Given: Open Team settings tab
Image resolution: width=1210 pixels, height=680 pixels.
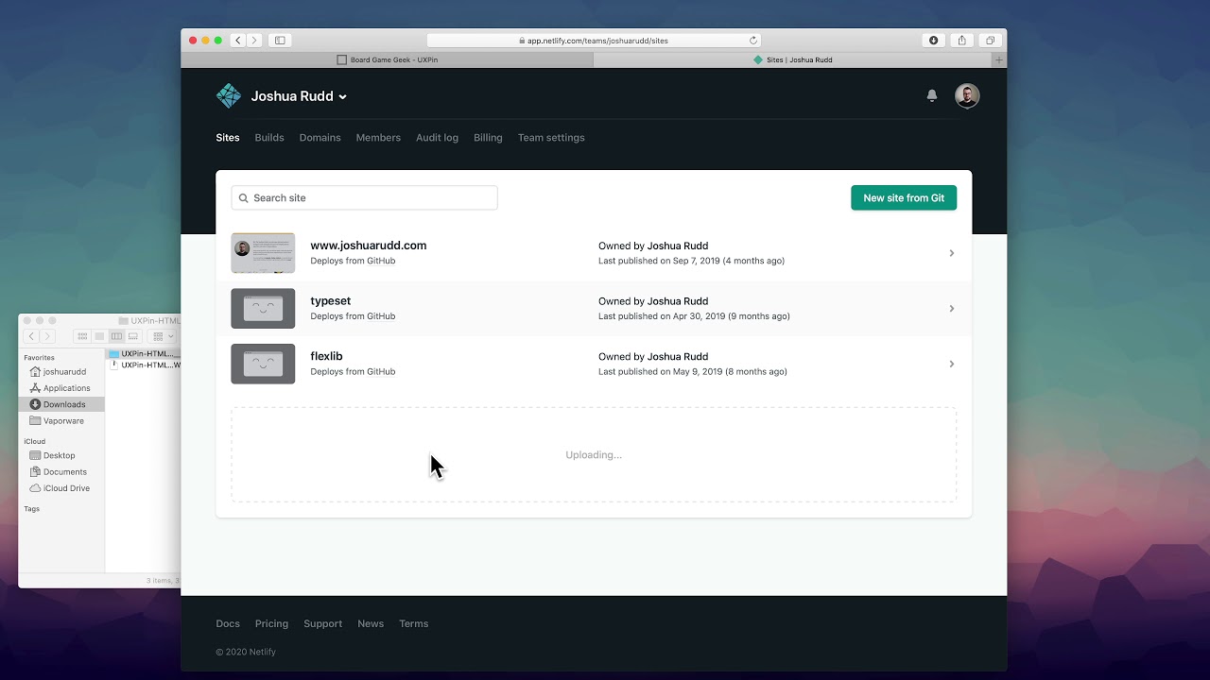Looking at the screenshot, I should 551,138.
